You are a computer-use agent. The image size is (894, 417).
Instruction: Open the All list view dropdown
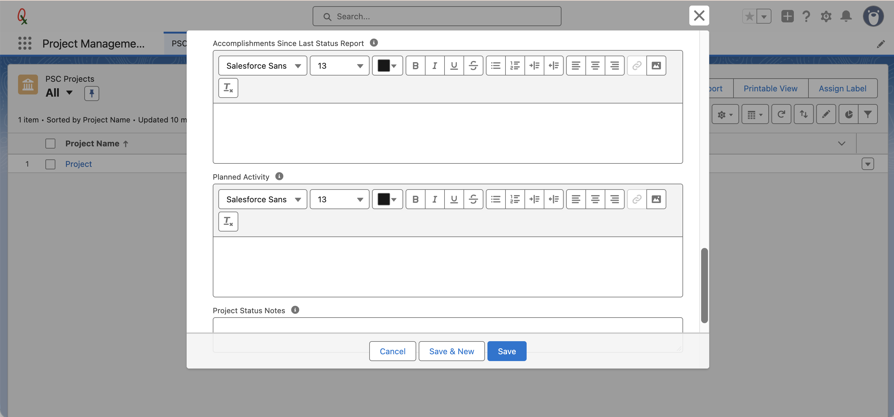(69, 93)
